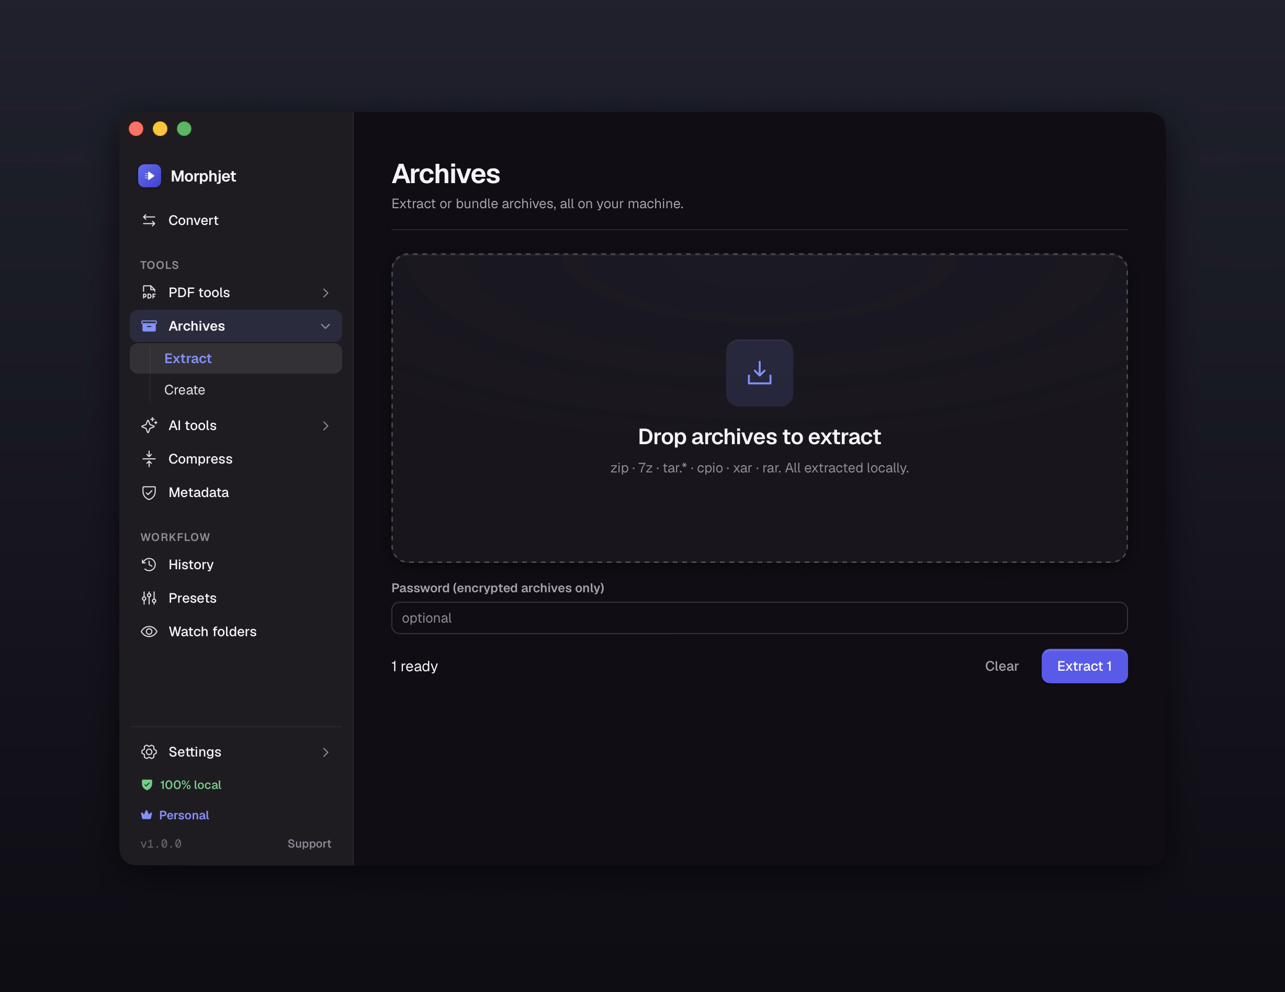Collapse the Archives section chevron

coord(325,326)
